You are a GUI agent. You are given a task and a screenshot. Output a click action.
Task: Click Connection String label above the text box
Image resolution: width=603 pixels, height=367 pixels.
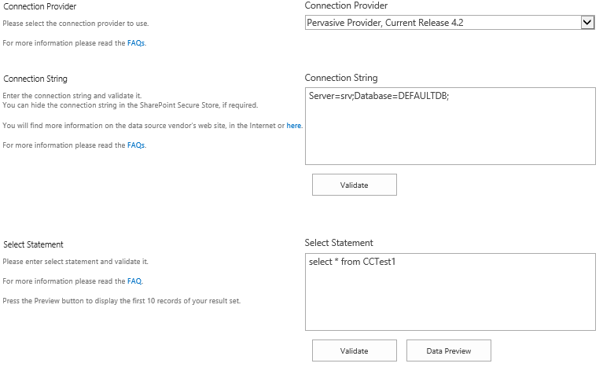[341, 78]
